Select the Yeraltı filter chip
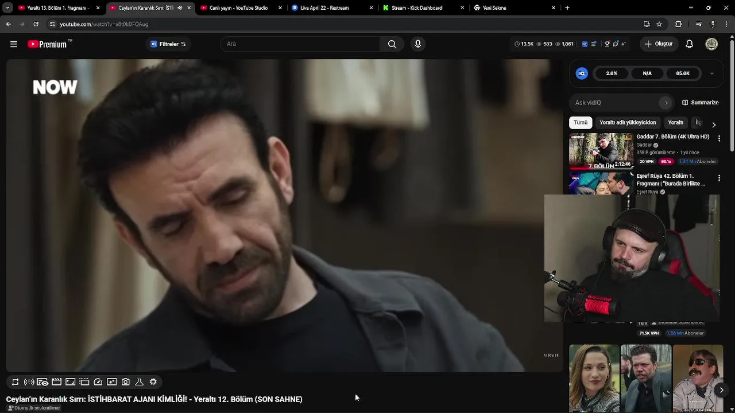 (x=676, y=123)
